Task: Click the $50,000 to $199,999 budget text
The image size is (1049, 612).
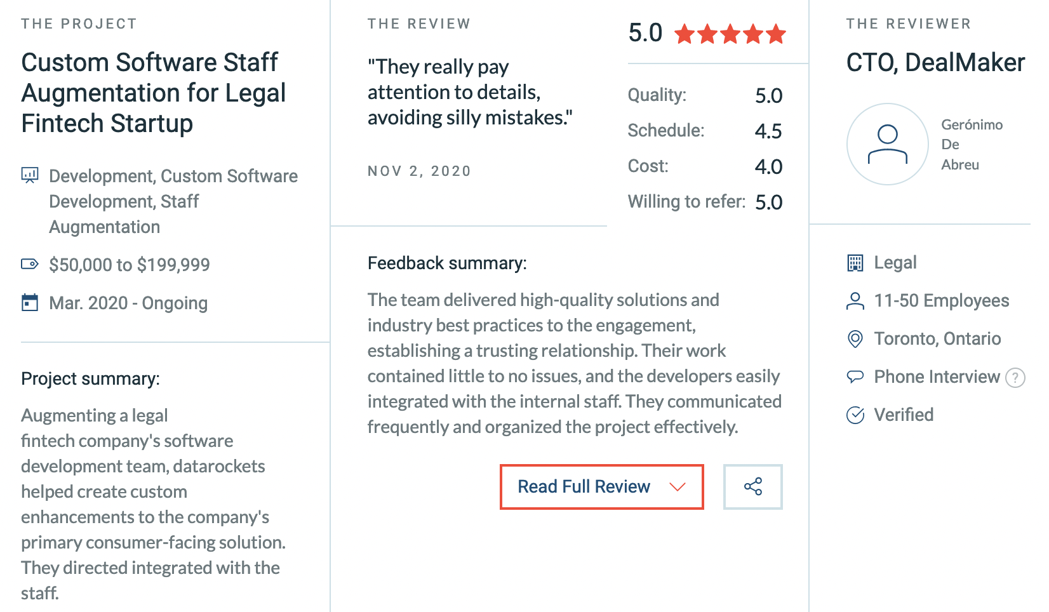Action: click(130, 265)
